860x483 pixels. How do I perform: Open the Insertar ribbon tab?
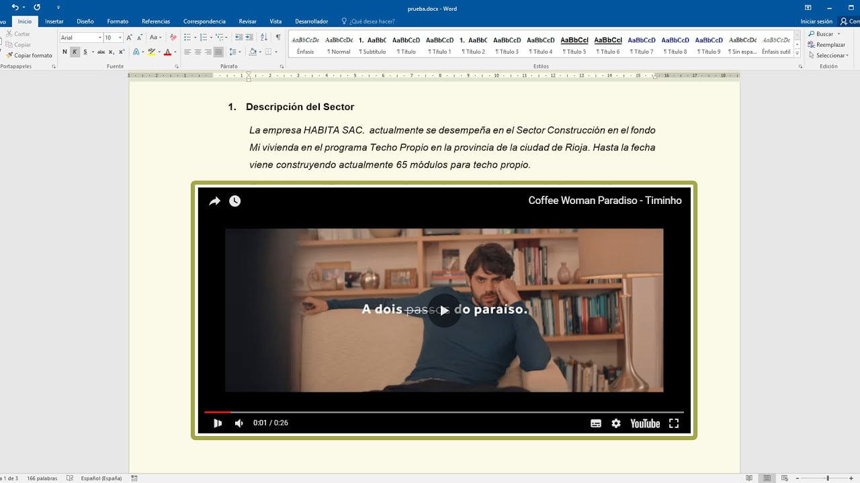click(x=54, y=21)
